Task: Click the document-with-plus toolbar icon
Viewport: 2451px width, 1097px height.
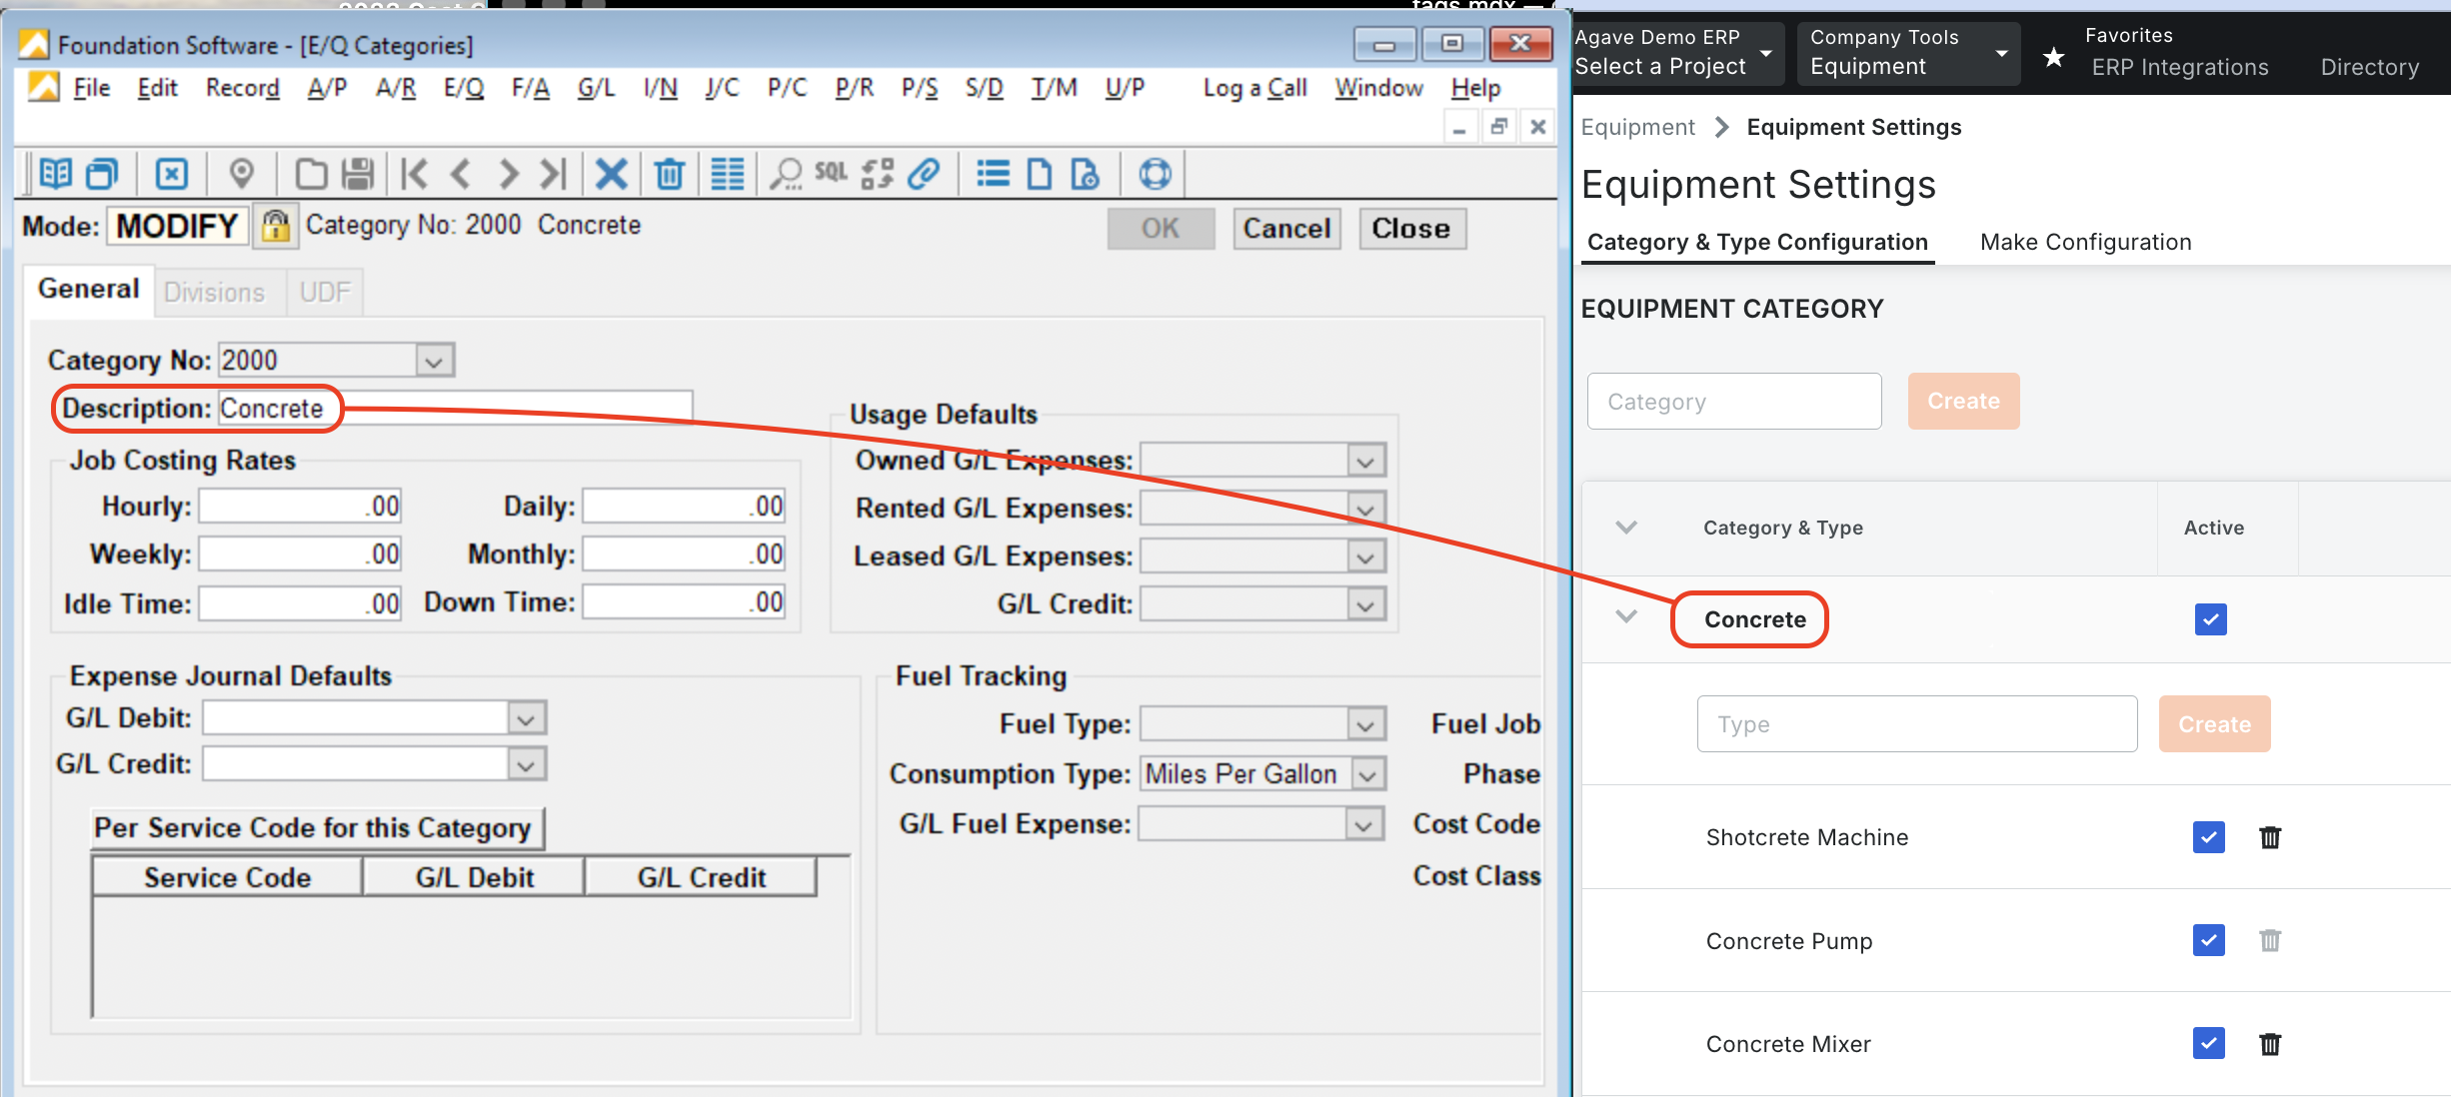Action: pyautogui.click(x=1085, y=174)
